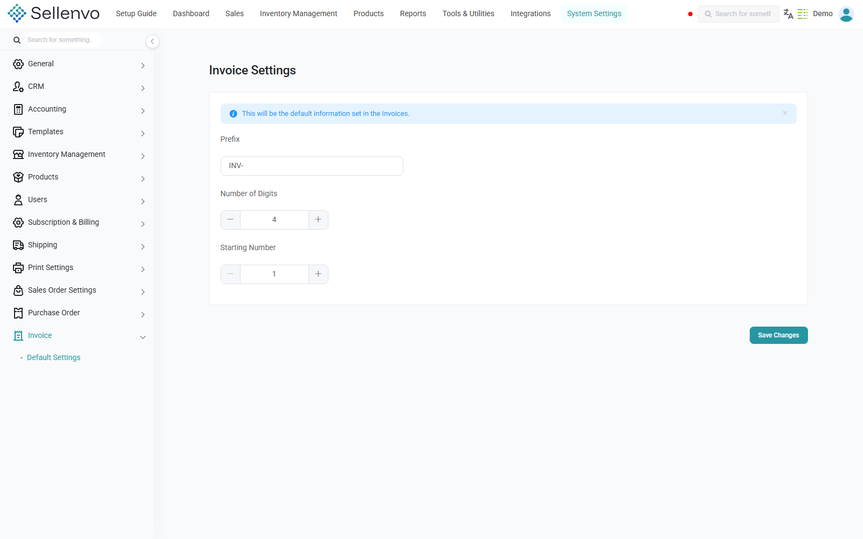Image resolution: width=863 pixels, height=539 pixels.
Task: Expand the Purchase Order chevron
Action: 143,315
